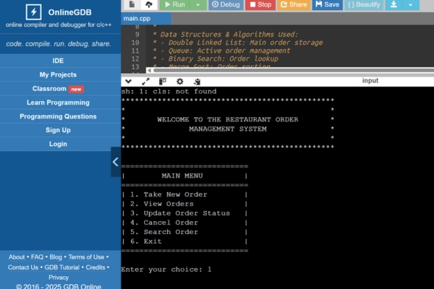
Task: Open the GDB Tutorial link
Action: [62, 267]
